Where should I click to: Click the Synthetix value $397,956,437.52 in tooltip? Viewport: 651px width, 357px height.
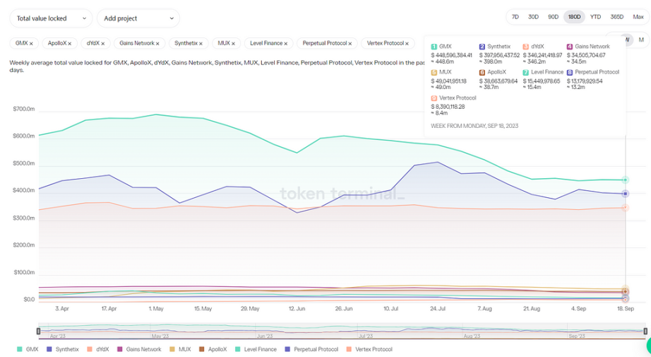point(499,55)
